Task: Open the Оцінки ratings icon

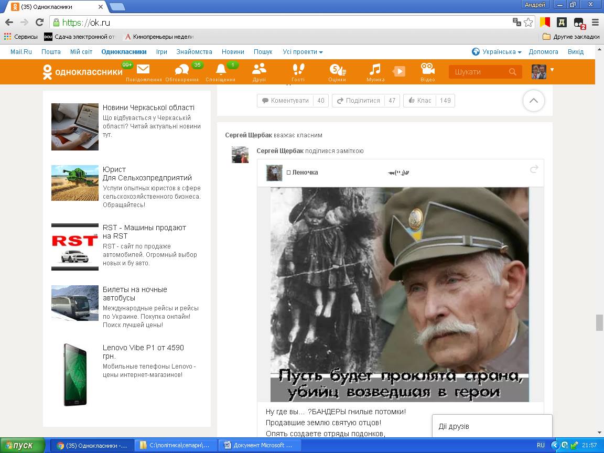Action: tap(337, 70)
